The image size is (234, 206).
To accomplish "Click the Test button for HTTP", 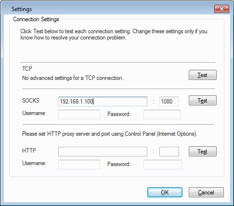I will pyautogui.click(x=203, y=151).
